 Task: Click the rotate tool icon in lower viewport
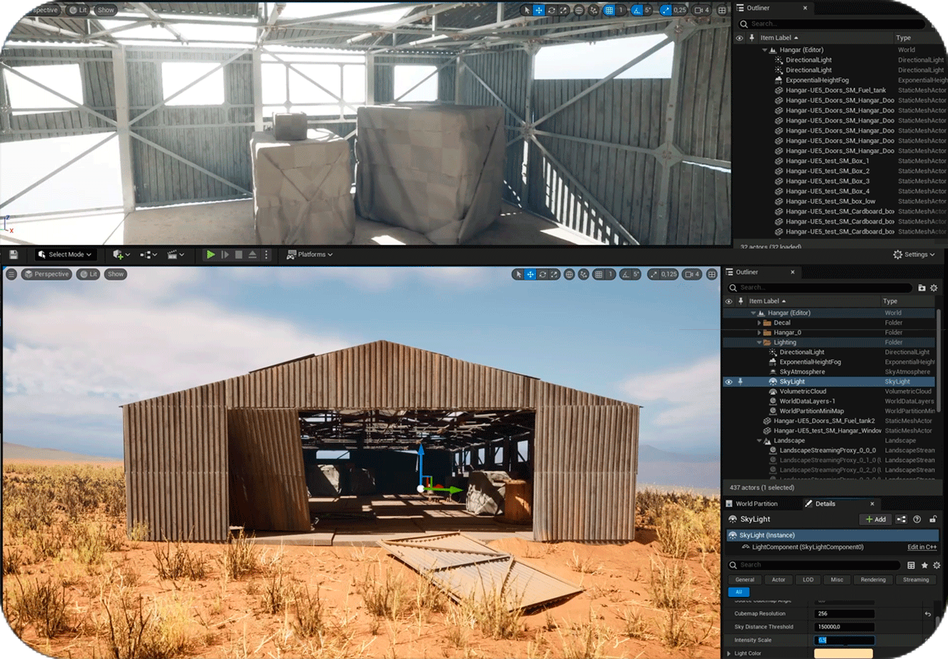tap(543, 274)
